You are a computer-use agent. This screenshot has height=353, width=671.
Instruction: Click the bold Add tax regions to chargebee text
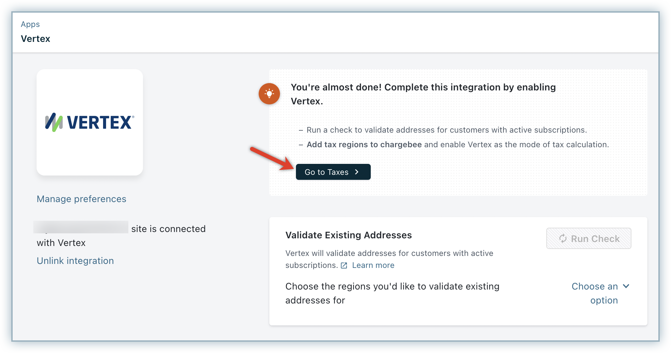[364, 145]
